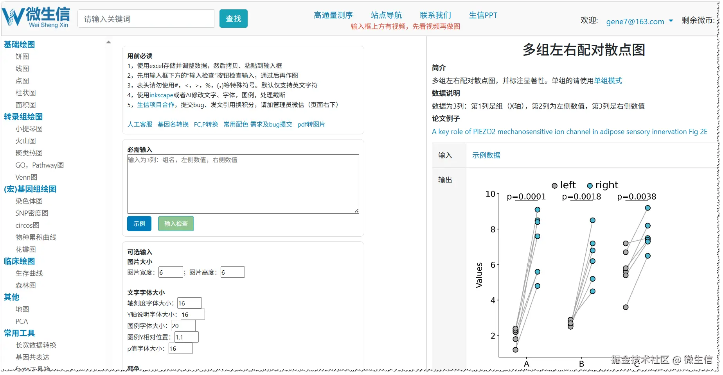Image resolution: width=723 pixels, height=375 pixels.
Task: Collapse the sidebar with the up arrow
Action: 109,42
